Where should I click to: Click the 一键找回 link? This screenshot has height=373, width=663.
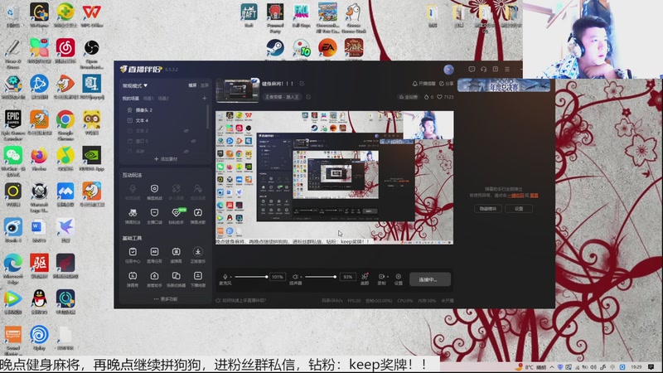coord(515,196)
